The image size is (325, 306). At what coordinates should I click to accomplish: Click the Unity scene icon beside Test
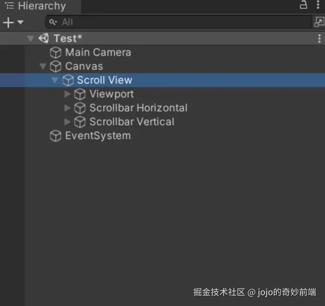pos(44,38)
